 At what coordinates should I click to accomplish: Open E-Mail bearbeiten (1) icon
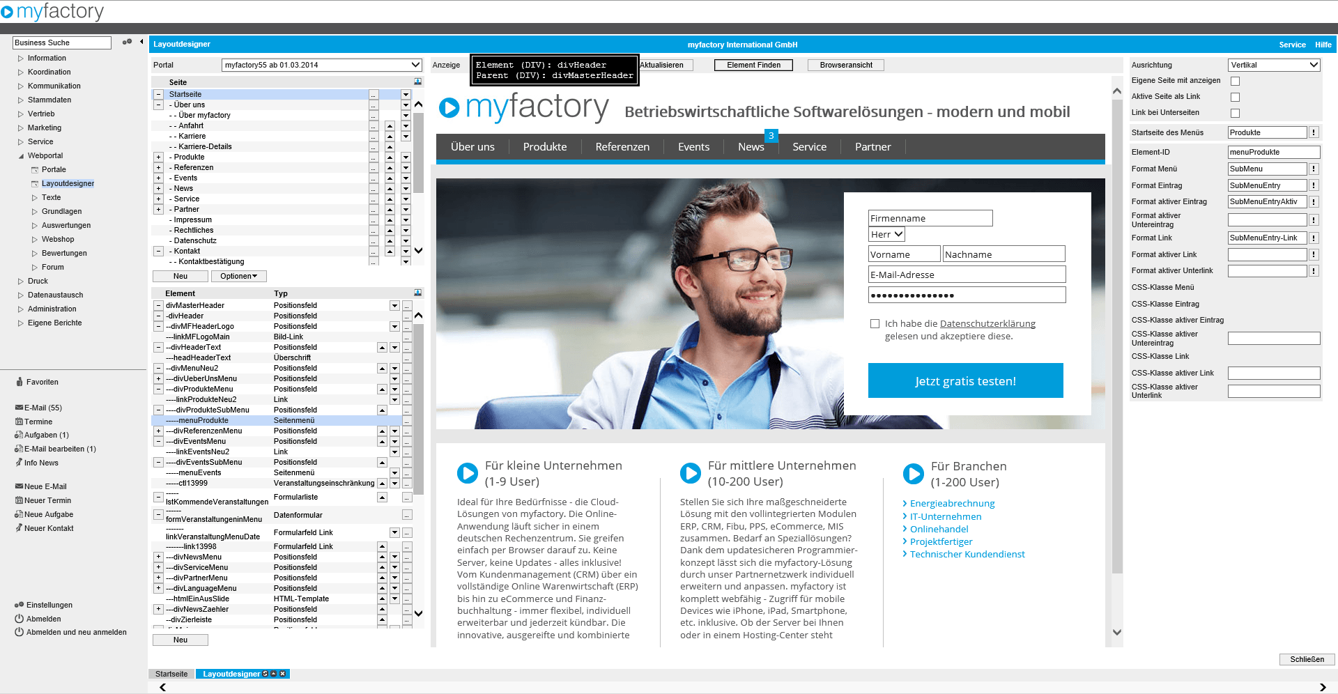tap(19, 449)
